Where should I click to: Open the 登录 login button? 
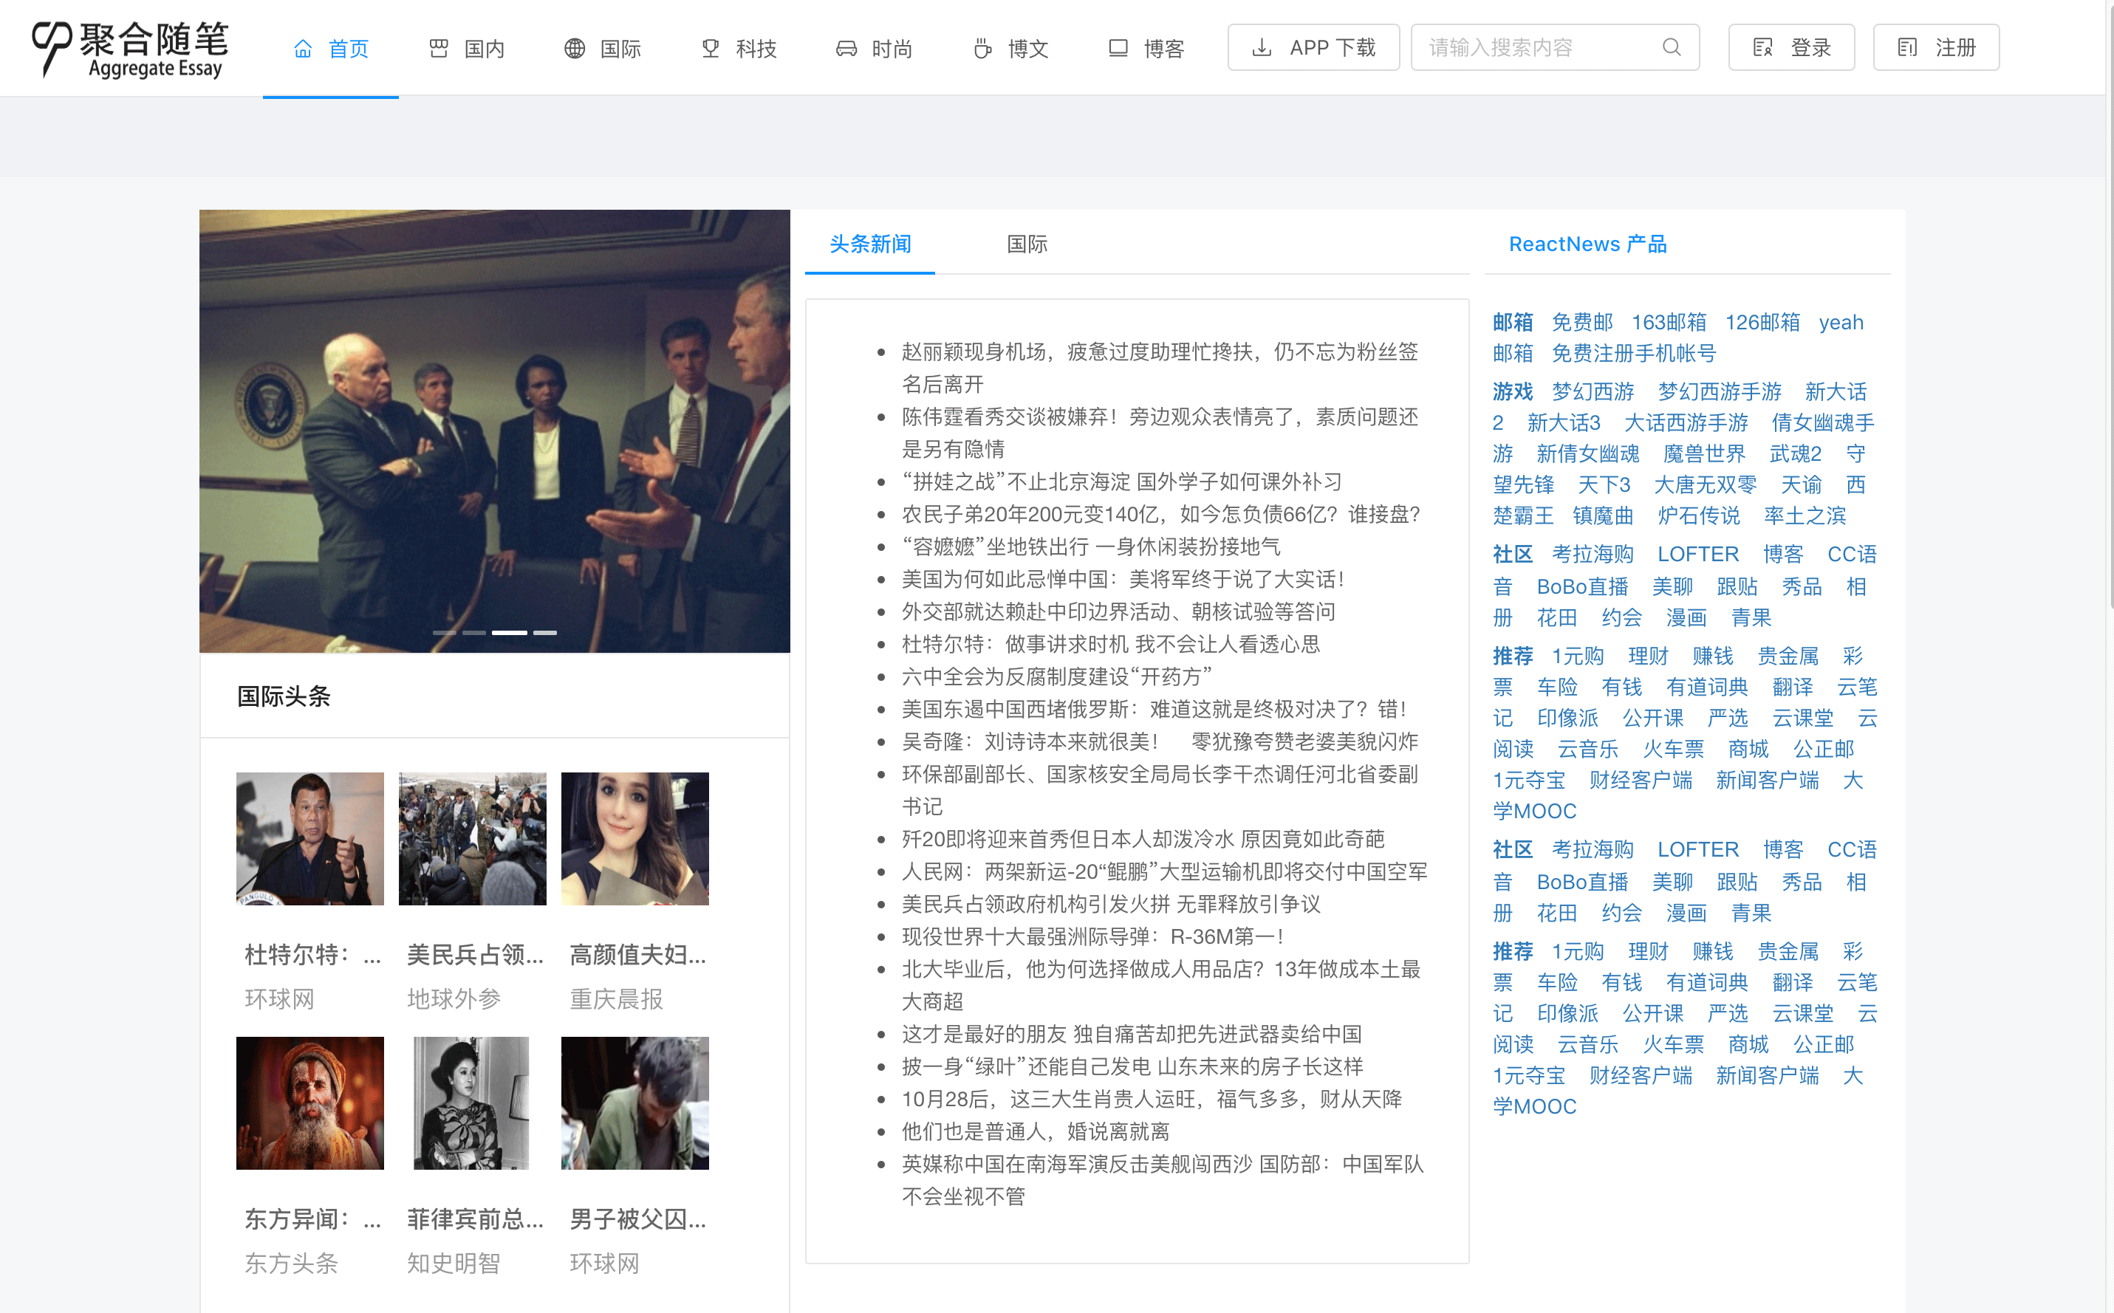tap(1790, 47)
